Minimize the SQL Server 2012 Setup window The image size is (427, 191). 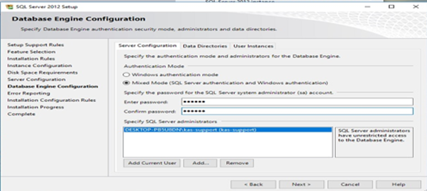tap(368, 7)
